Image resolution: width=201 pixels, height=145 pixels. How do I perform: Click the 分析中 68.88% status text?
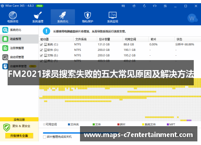185,44
